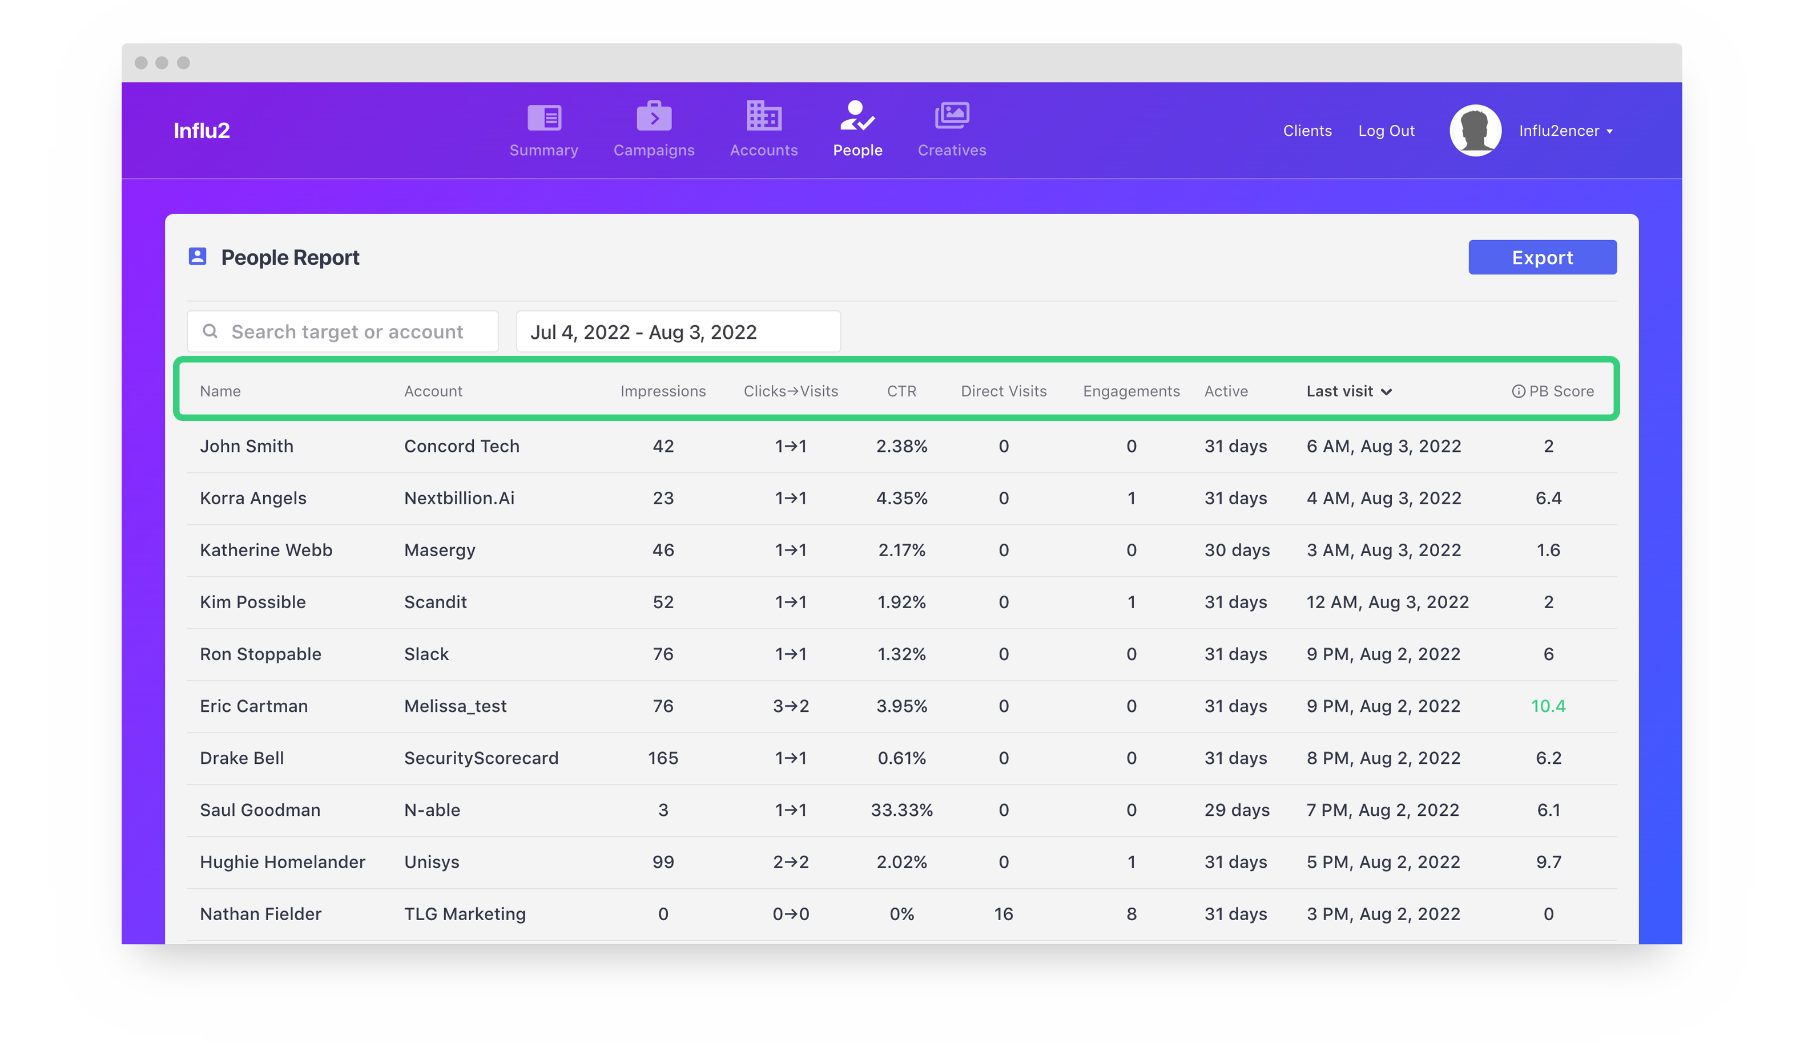Click the Summary nav icon

tap(544, 118)
